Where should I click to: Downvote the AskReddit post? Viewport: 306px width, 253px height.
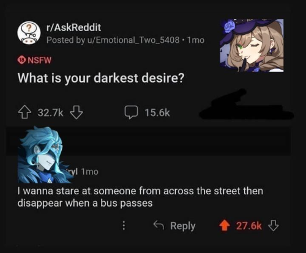[76, 112]
